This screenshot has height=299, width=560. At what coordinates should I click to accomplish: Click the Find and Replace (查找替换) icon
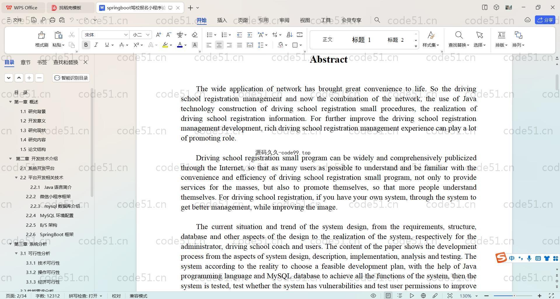tap(459, 35)
